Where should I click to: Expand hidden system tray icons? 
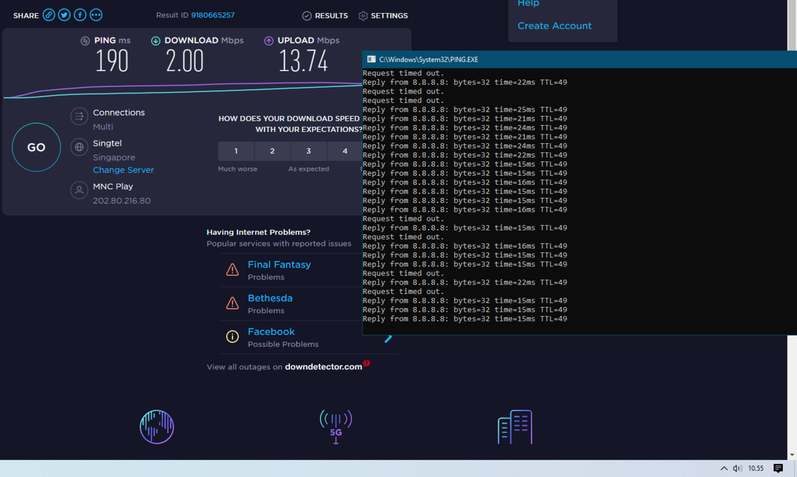[724, 468]
